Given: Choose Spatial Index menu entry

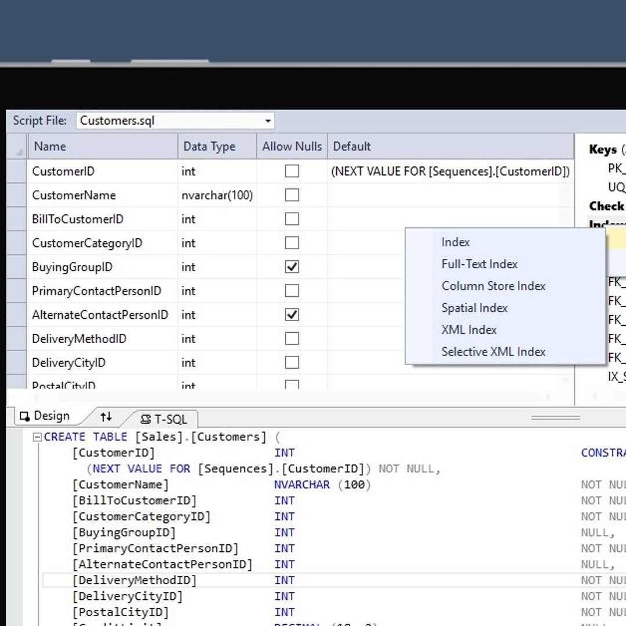Looking at the screenshot, I should coord(505,308).
